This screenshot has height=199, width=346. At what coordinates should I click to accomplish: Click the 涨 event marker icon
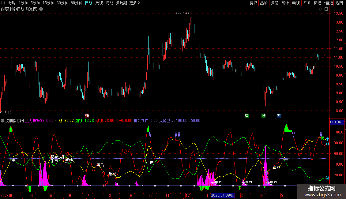[x=87, y=116]
